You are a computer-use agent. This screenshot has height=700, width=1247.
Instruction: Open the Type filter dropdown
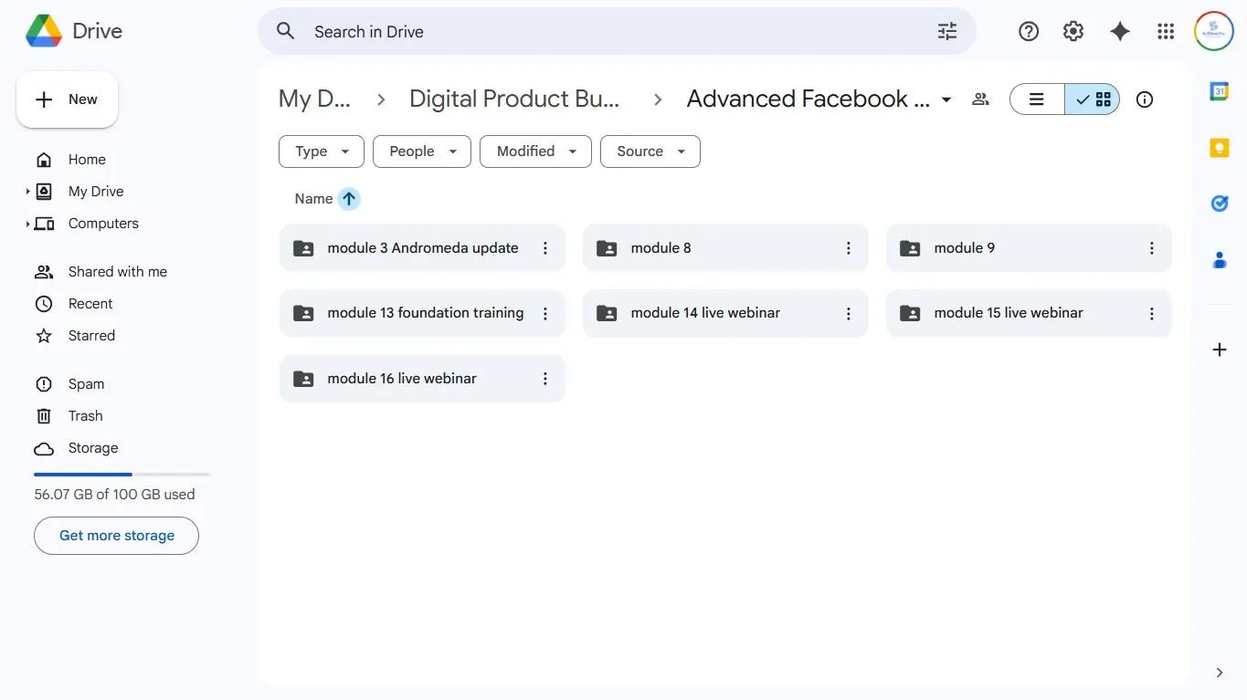click(x=322, y=151)
